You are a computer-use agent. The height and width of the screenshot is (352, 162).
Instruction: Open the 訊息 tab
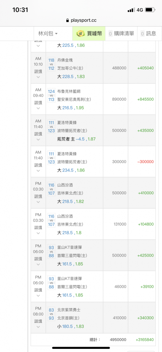pyautogui.click(x=149, y=34)
